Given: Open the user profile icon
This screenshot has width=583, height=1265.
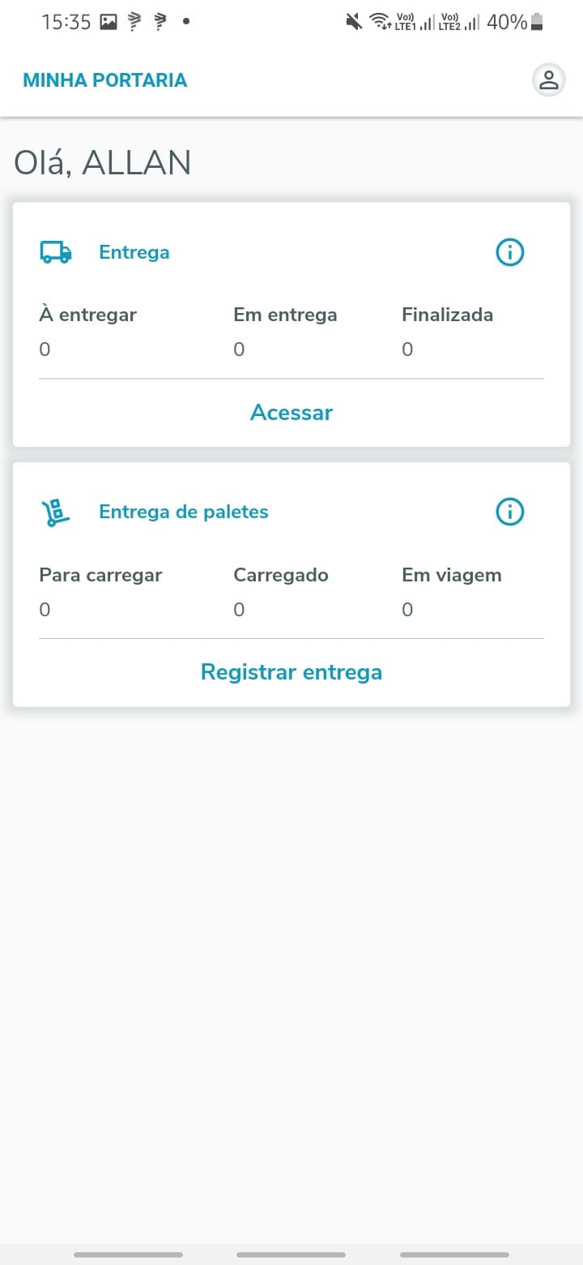Looking at the screenshot, I should (x=549, y=80).
